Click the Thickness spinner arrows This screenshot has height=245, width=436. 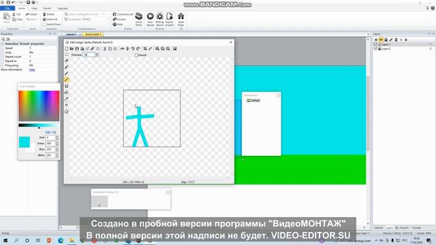click(x=97, y=54)
